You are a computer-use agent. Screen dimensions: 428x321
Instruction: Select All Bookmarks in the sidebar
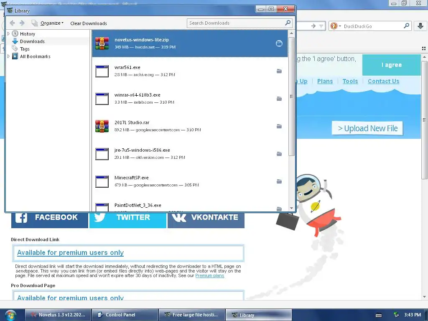pyautogui.click(x=35, y=56)
